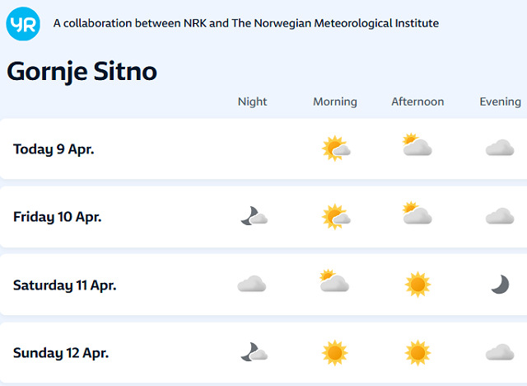Image resolution: width=527 pixels, height=386 pixels.
Task: Click Saturday's night cloud icon
Action: point(252,285)
